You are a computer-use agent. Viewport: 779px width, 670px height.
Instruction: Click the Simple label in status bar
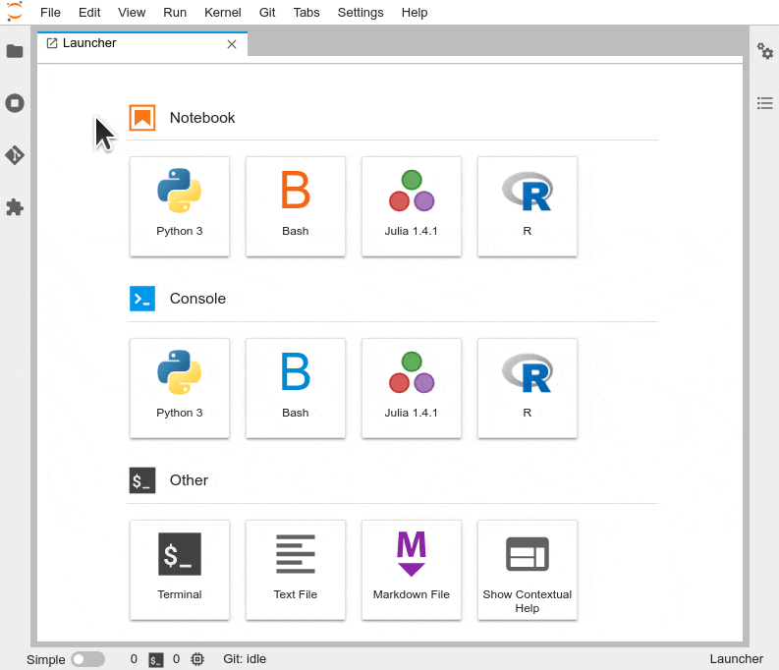[x=46, y=659]
